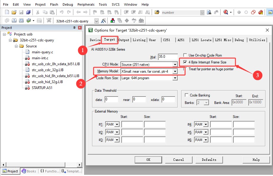This screenshot has height=176, width=273.
Task: Click the Open file folder icon
Action: tap(14, 12)
